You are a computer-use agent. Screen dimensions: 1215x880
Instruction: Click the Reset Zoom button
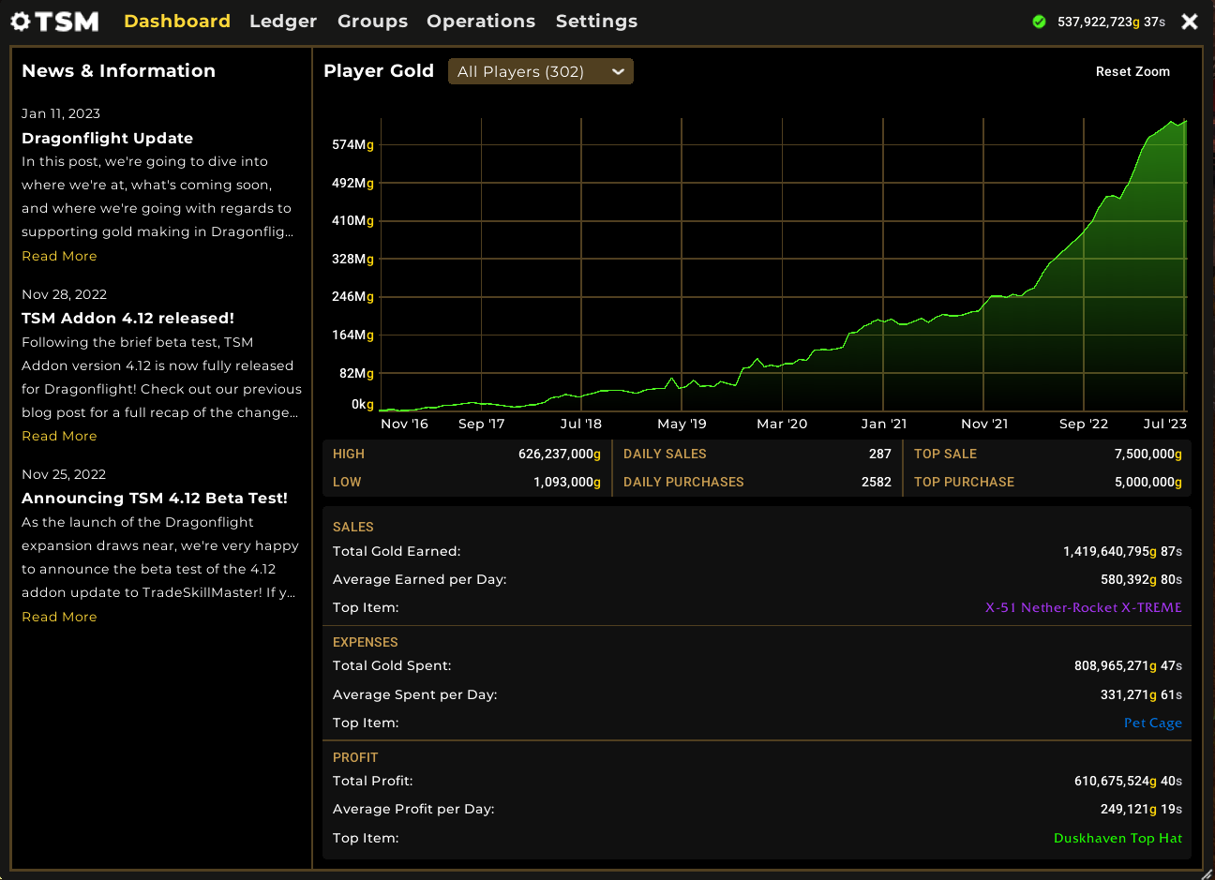pyautogui.click(x=1132, y=70)
